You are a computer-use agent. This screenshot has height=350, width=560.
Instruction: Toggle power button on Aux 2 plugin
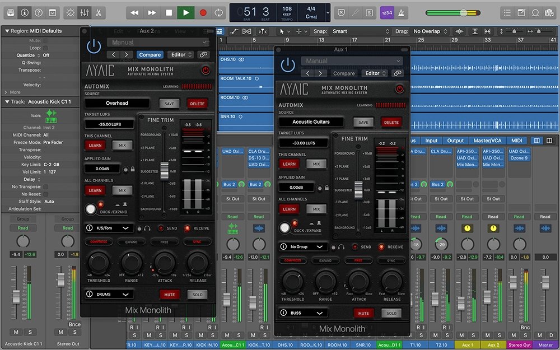(94, 46)
